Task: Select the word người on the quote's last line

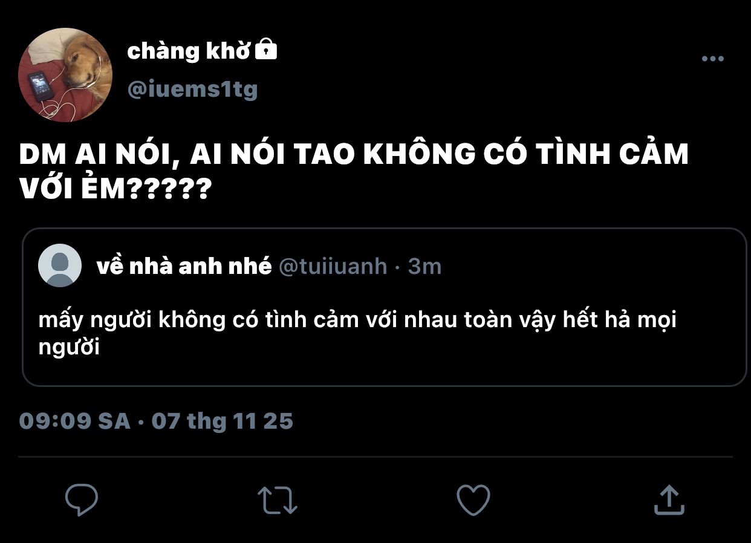Action: click(69, 349)
